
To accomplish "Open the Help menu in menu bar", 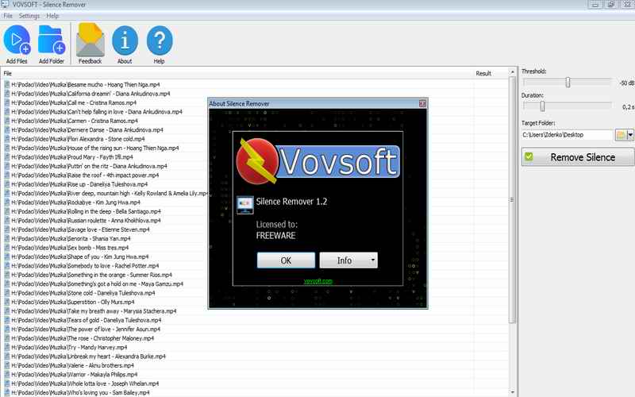I will click(52, 16).
